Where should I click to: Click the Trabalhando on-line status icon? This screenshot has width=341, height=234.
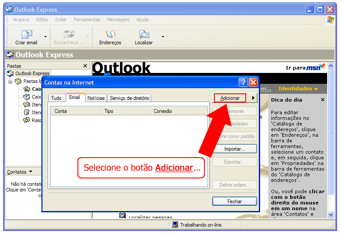(x=175, y=225)
